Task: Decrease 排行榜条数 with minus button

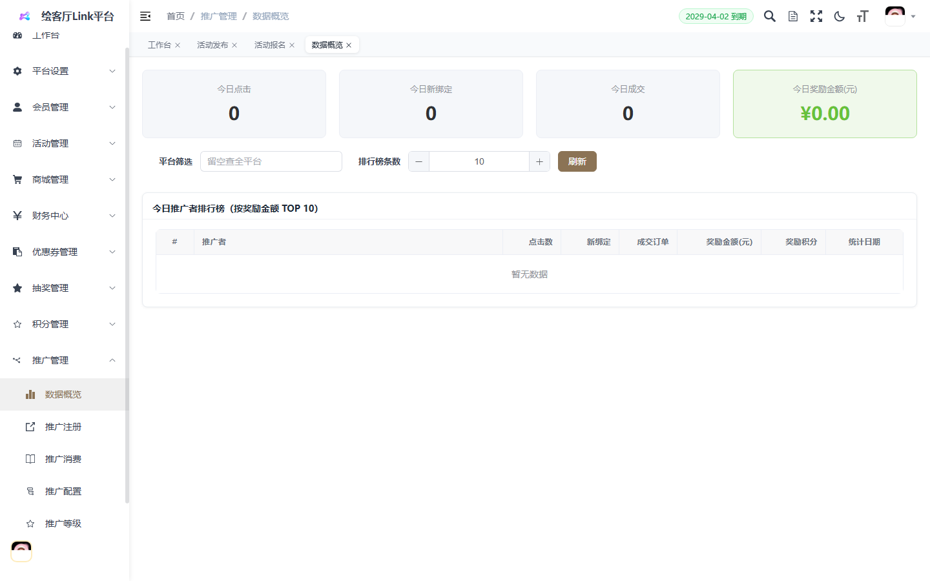Action: tap(418, 161)
